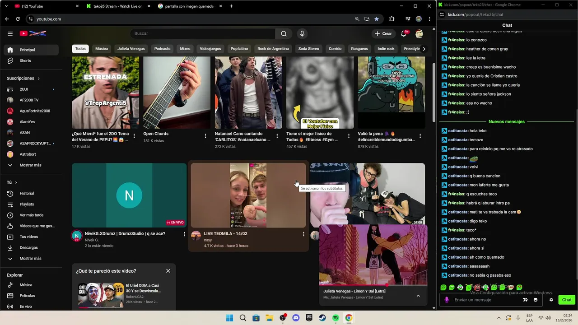Open NivekG.XDrumz live stream thumbnail
This screenshot has height=325, width=578.
pos(129,195)
